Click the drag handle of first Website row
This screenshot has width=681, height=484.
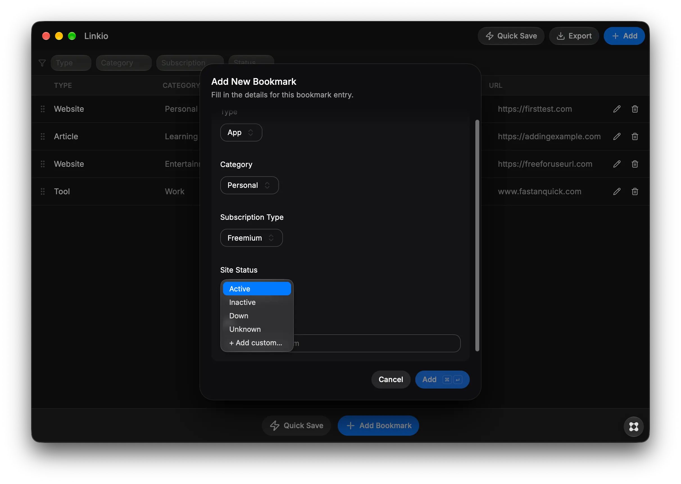coord(43,109)
